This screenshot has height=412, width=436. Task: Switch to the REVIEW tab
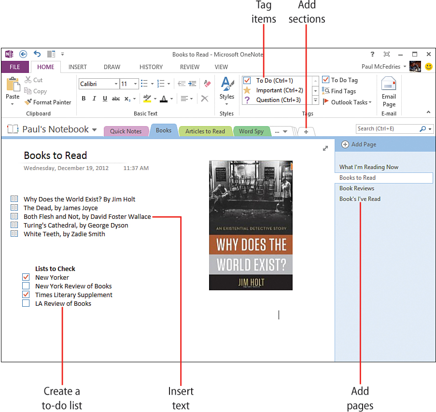coord(190,67)
